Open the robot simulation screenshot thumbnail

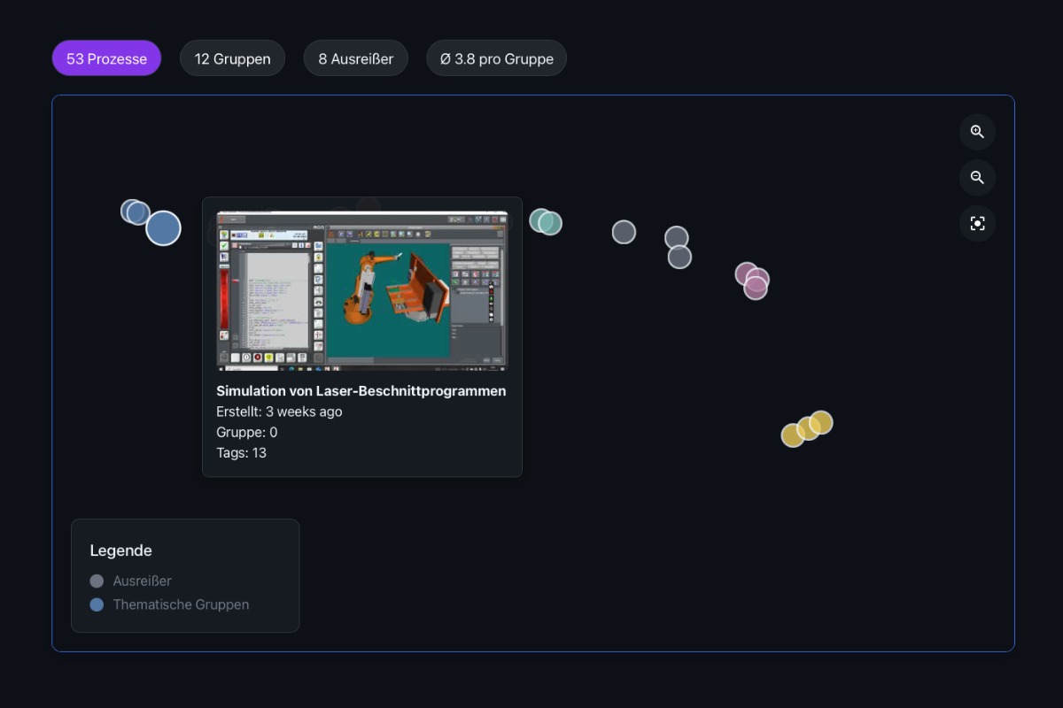[361, 289]
